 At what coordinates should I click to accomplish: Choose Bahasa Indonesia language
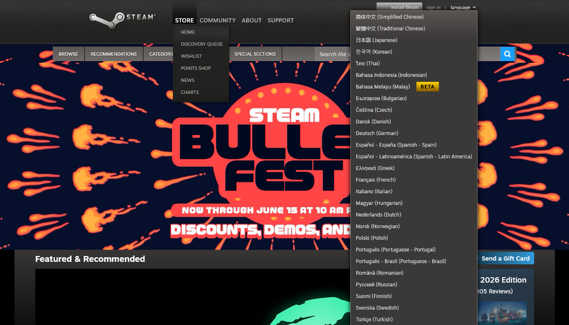[414, 75]
